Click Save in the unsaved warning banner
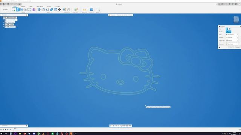The height and width of the screenshot is (135, 241). (x=131, y=15)
